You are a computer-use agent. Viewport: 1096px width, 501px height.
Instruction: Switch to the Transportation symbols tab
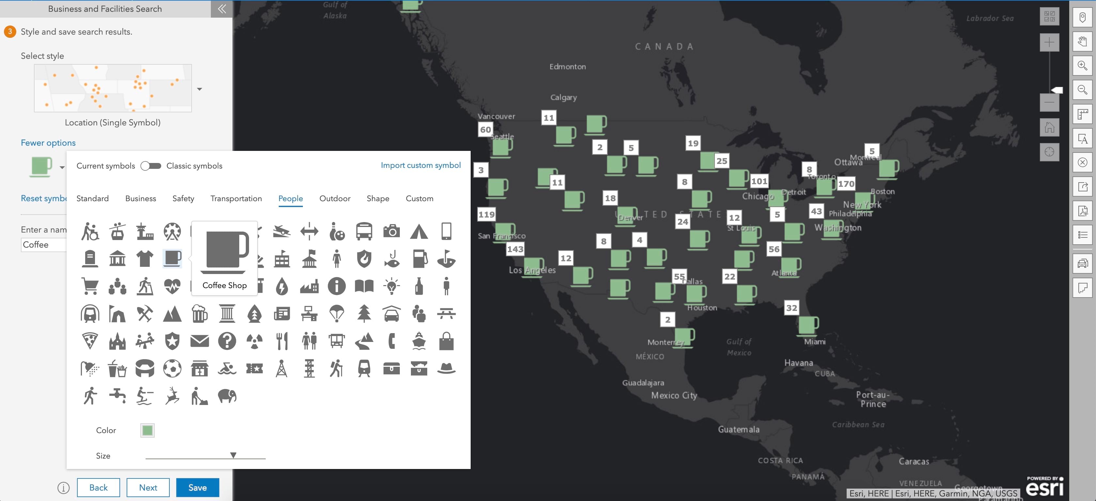(x=236, y=198)
